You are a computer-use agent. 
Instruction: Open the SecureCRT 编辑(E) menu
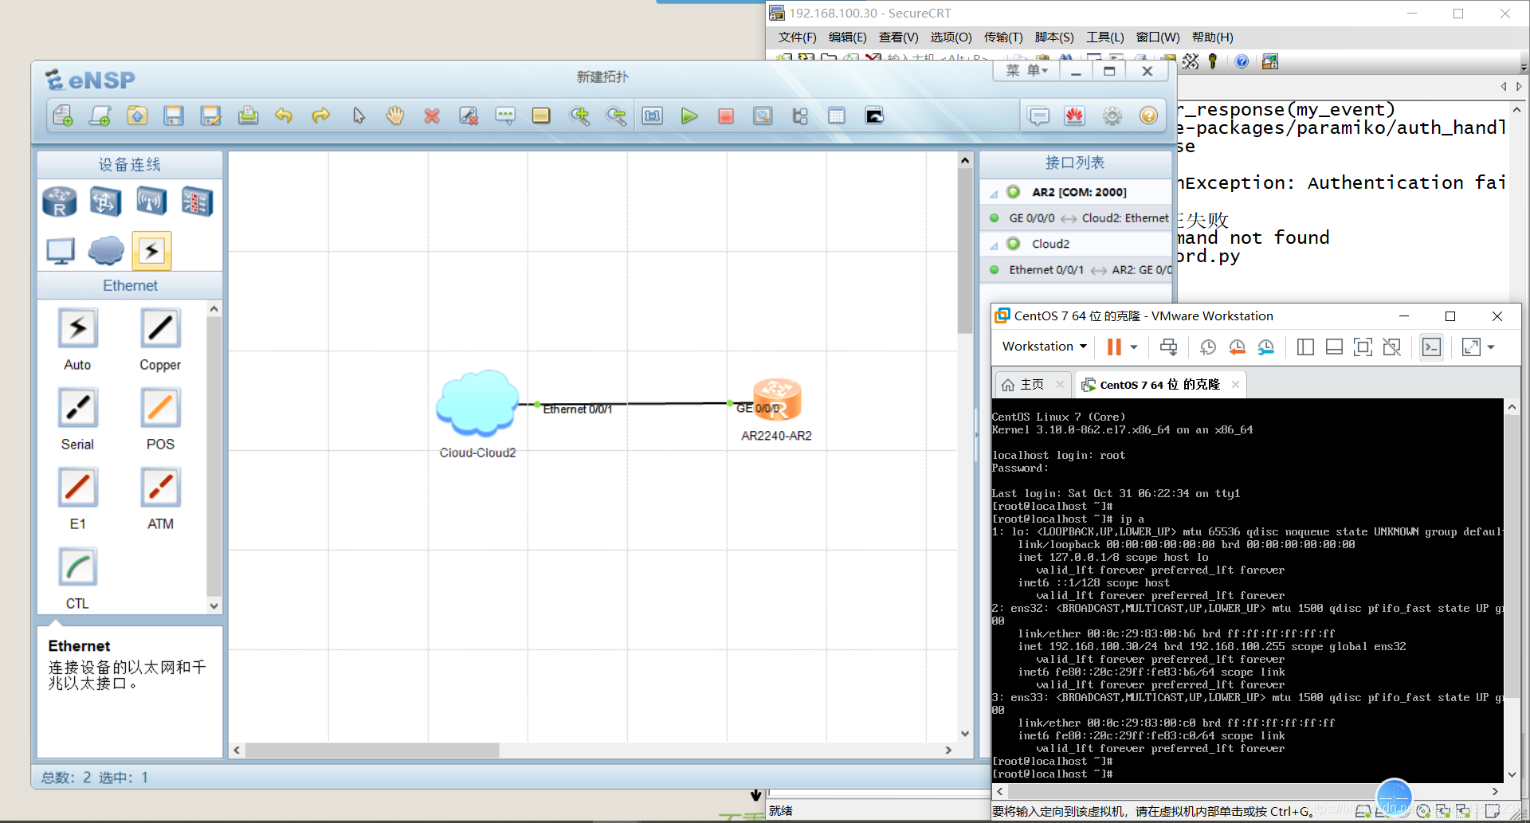click(847, 37)
